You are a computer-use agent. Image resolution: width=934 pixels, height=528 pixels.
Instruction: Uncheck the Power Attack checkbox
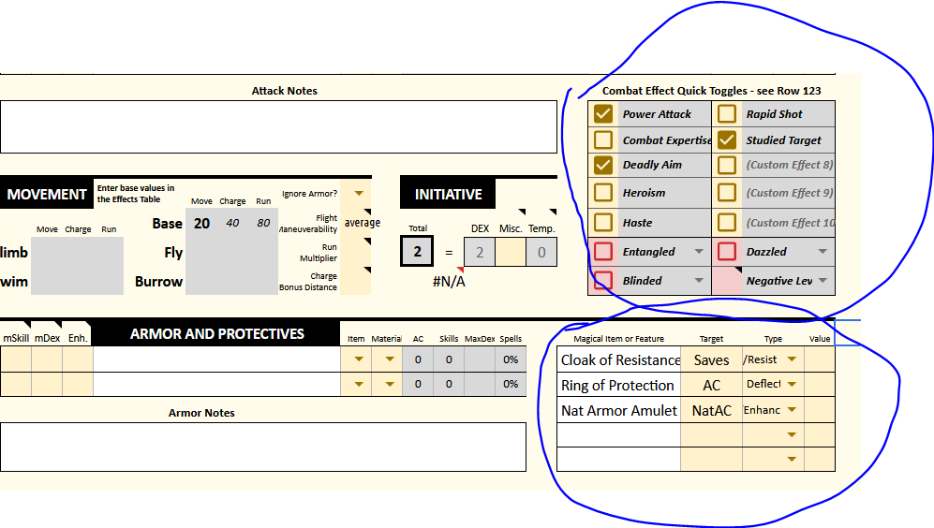[x=602, y=113]
